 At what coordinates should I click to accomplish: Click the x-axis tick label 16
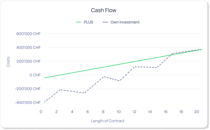(x=165, y=112)
